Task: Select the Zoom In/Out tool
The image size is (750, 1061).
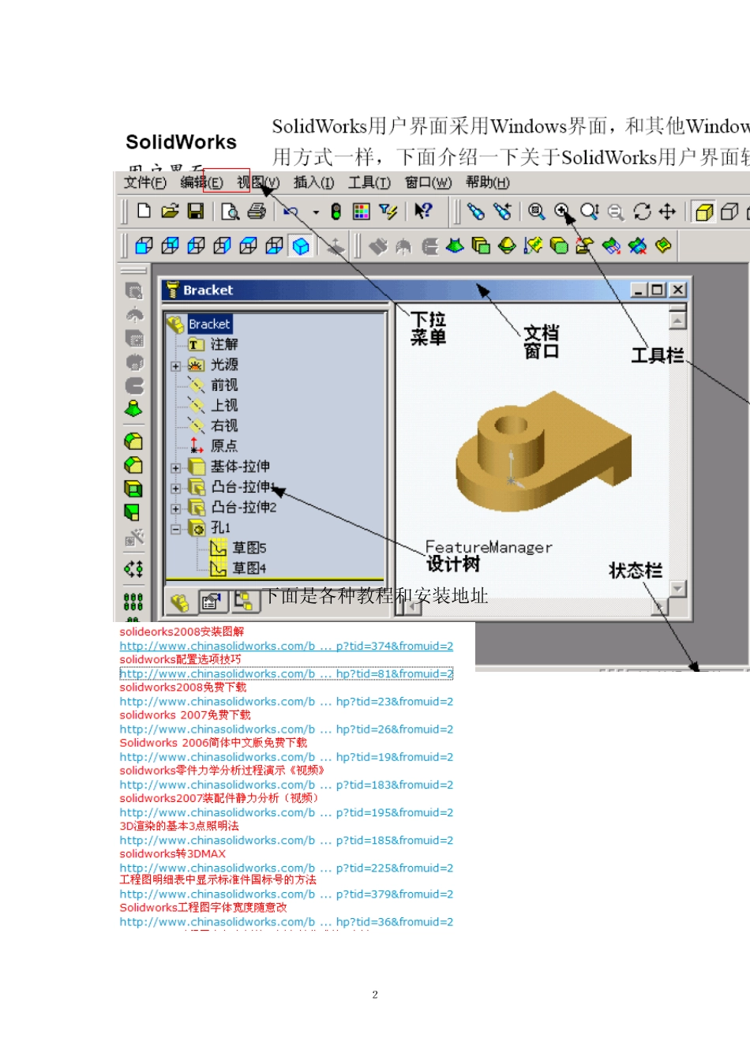Action: click(x=589, y=211)
